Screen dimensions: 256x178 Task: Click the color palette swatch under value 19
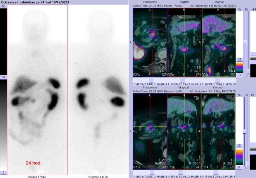click(239, 67)
